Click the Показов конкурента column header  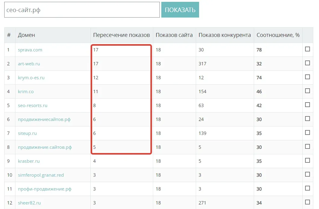(x=225, y=35)
